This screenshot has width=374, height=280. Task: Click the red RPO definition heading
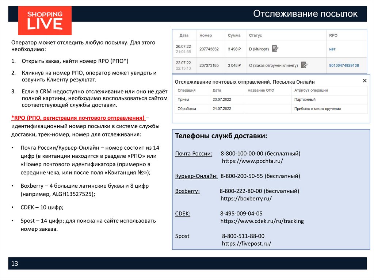[x=78, y=118]
